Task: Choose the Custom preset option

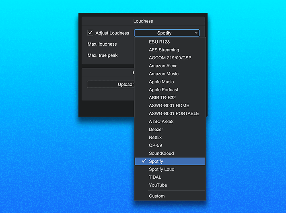Action: (170, 196)
